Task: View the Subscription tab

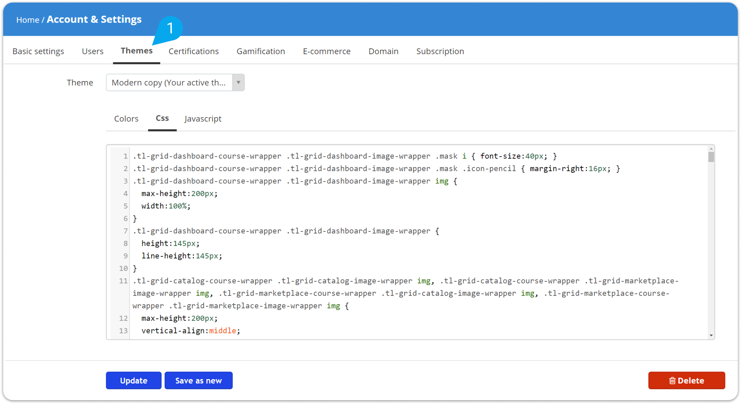Action: (x=440, y=51)
